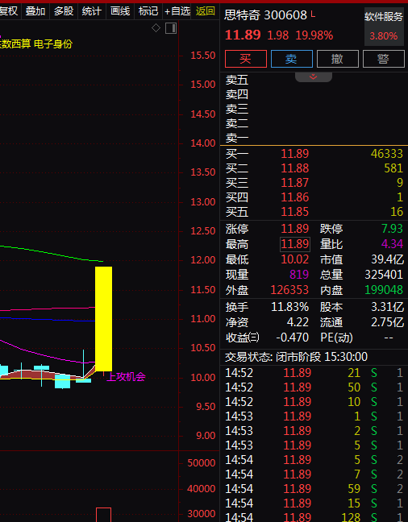408x522 pixels.
Task: Activate the 画线 drawing tool
Action: (x=120, y=11)
